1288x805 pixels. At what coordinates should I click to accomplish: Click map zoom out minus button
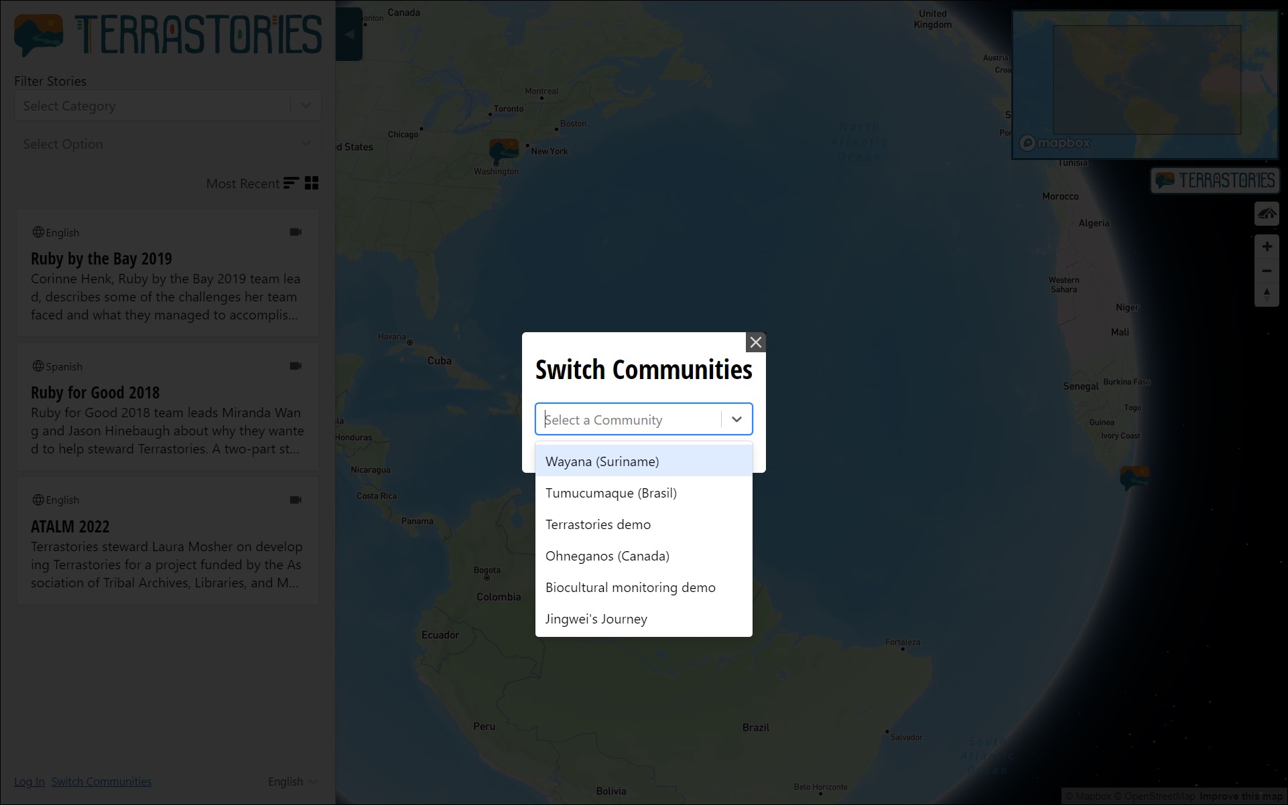[1267, 271]
